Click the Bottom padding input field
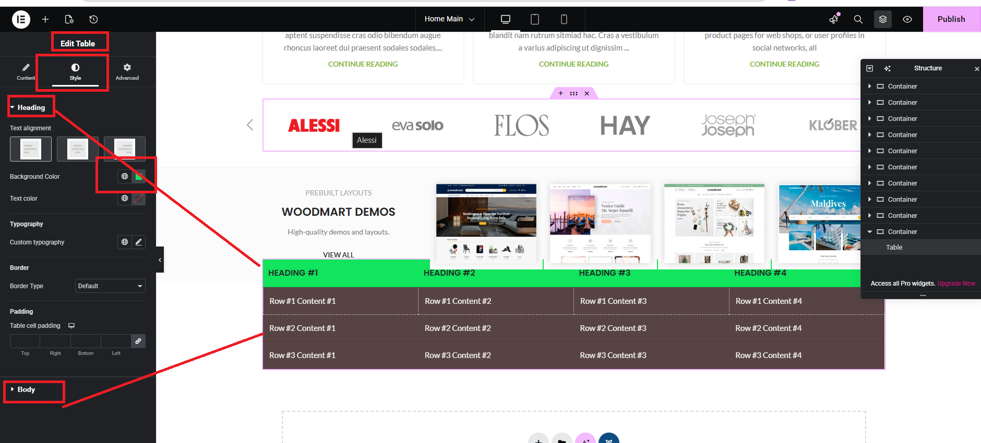Viewport: 981px width, 443px height. 86,341
